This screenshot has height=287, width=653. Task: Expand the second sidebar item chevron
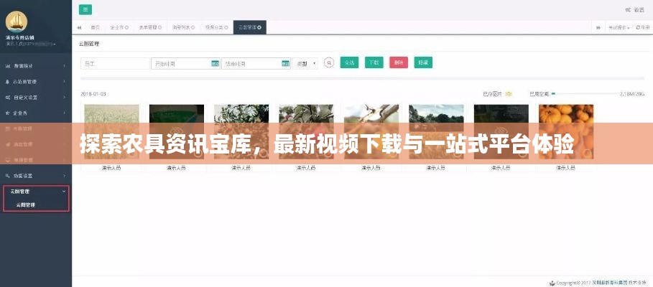point(64,82)
